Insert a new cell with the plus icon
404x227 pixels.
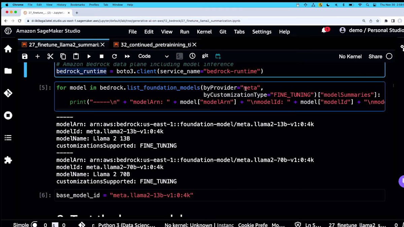click(37, 56)
